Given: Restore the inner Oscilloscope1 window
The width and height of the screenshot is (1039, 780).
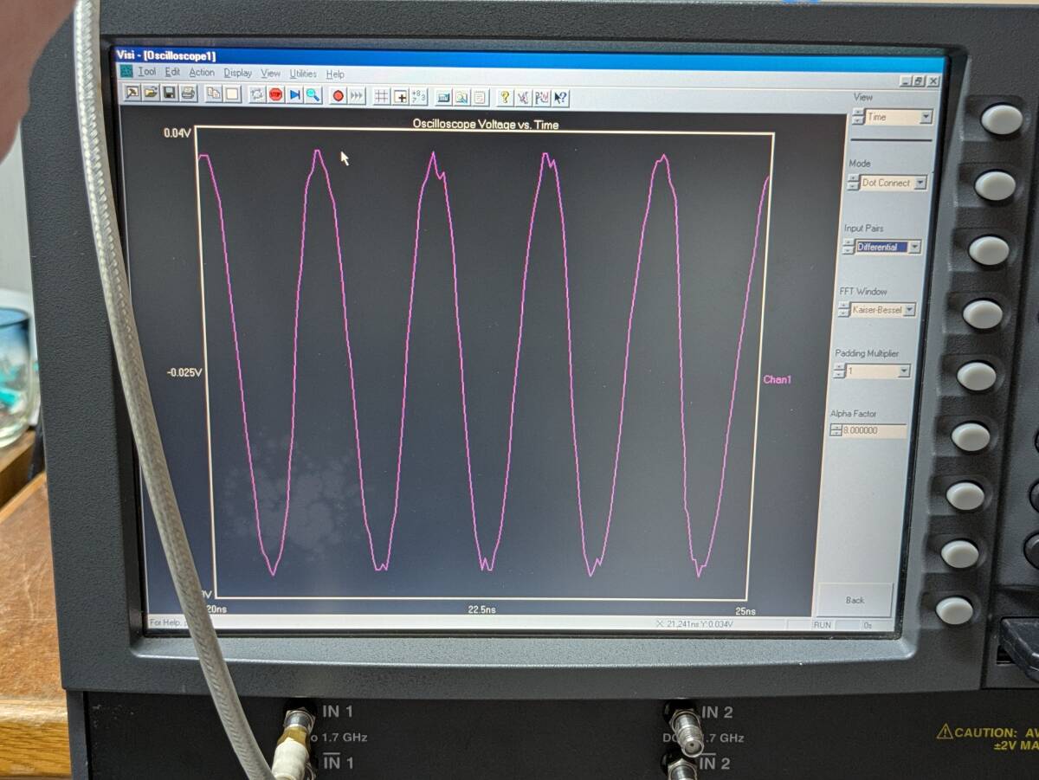Looking at the screenshot, I should 920,81.
